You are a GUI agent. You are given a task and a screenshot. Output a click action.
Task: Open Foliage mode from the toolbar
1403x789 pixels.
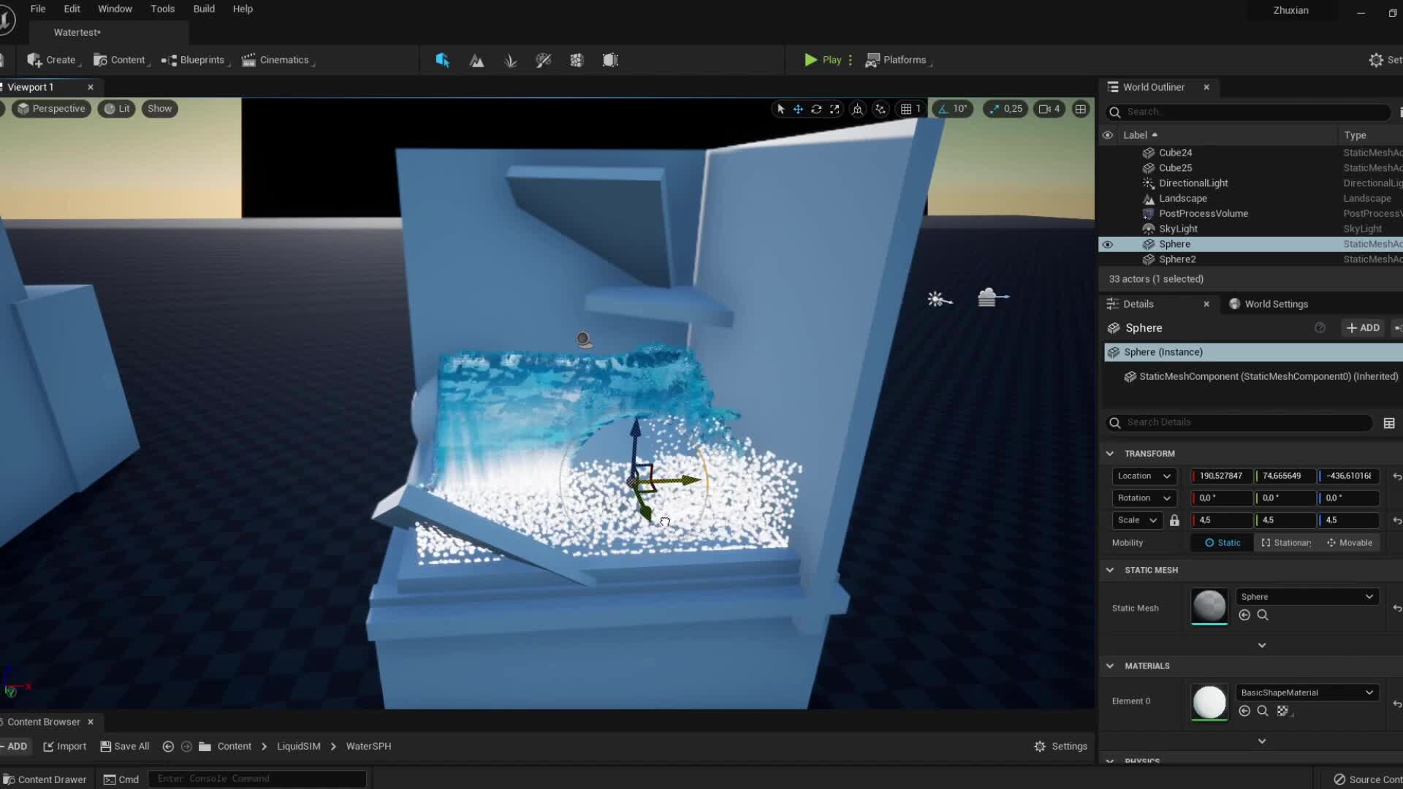tap(510, 60)
